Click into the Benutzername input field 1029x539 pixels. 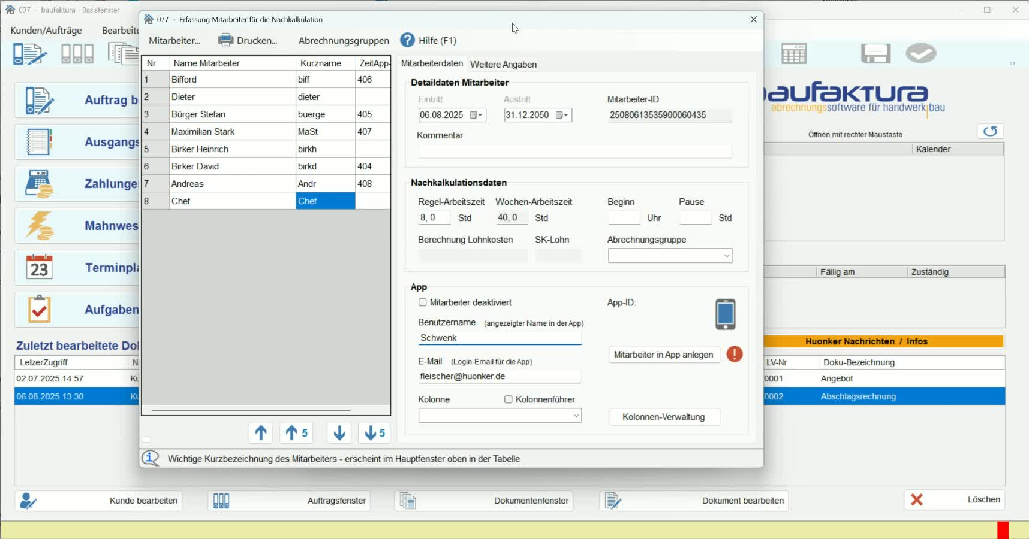point(500,338)
